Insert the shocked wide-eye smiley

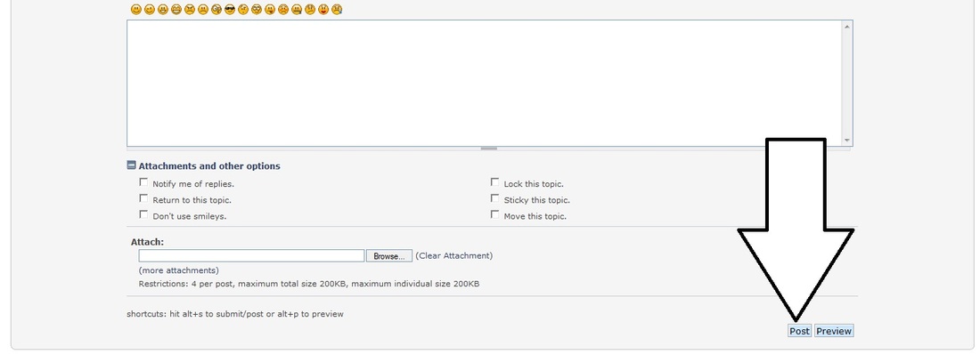(216, 10)
